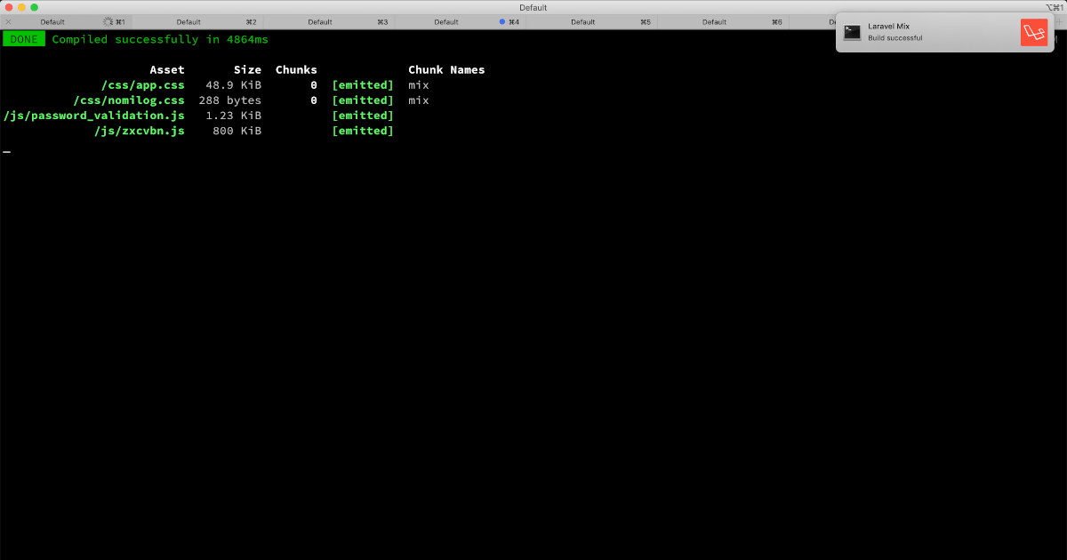Screen dimensions: 1067x560
Task: Switch to the Default tab labeled ⌘2
Action: 189,20
